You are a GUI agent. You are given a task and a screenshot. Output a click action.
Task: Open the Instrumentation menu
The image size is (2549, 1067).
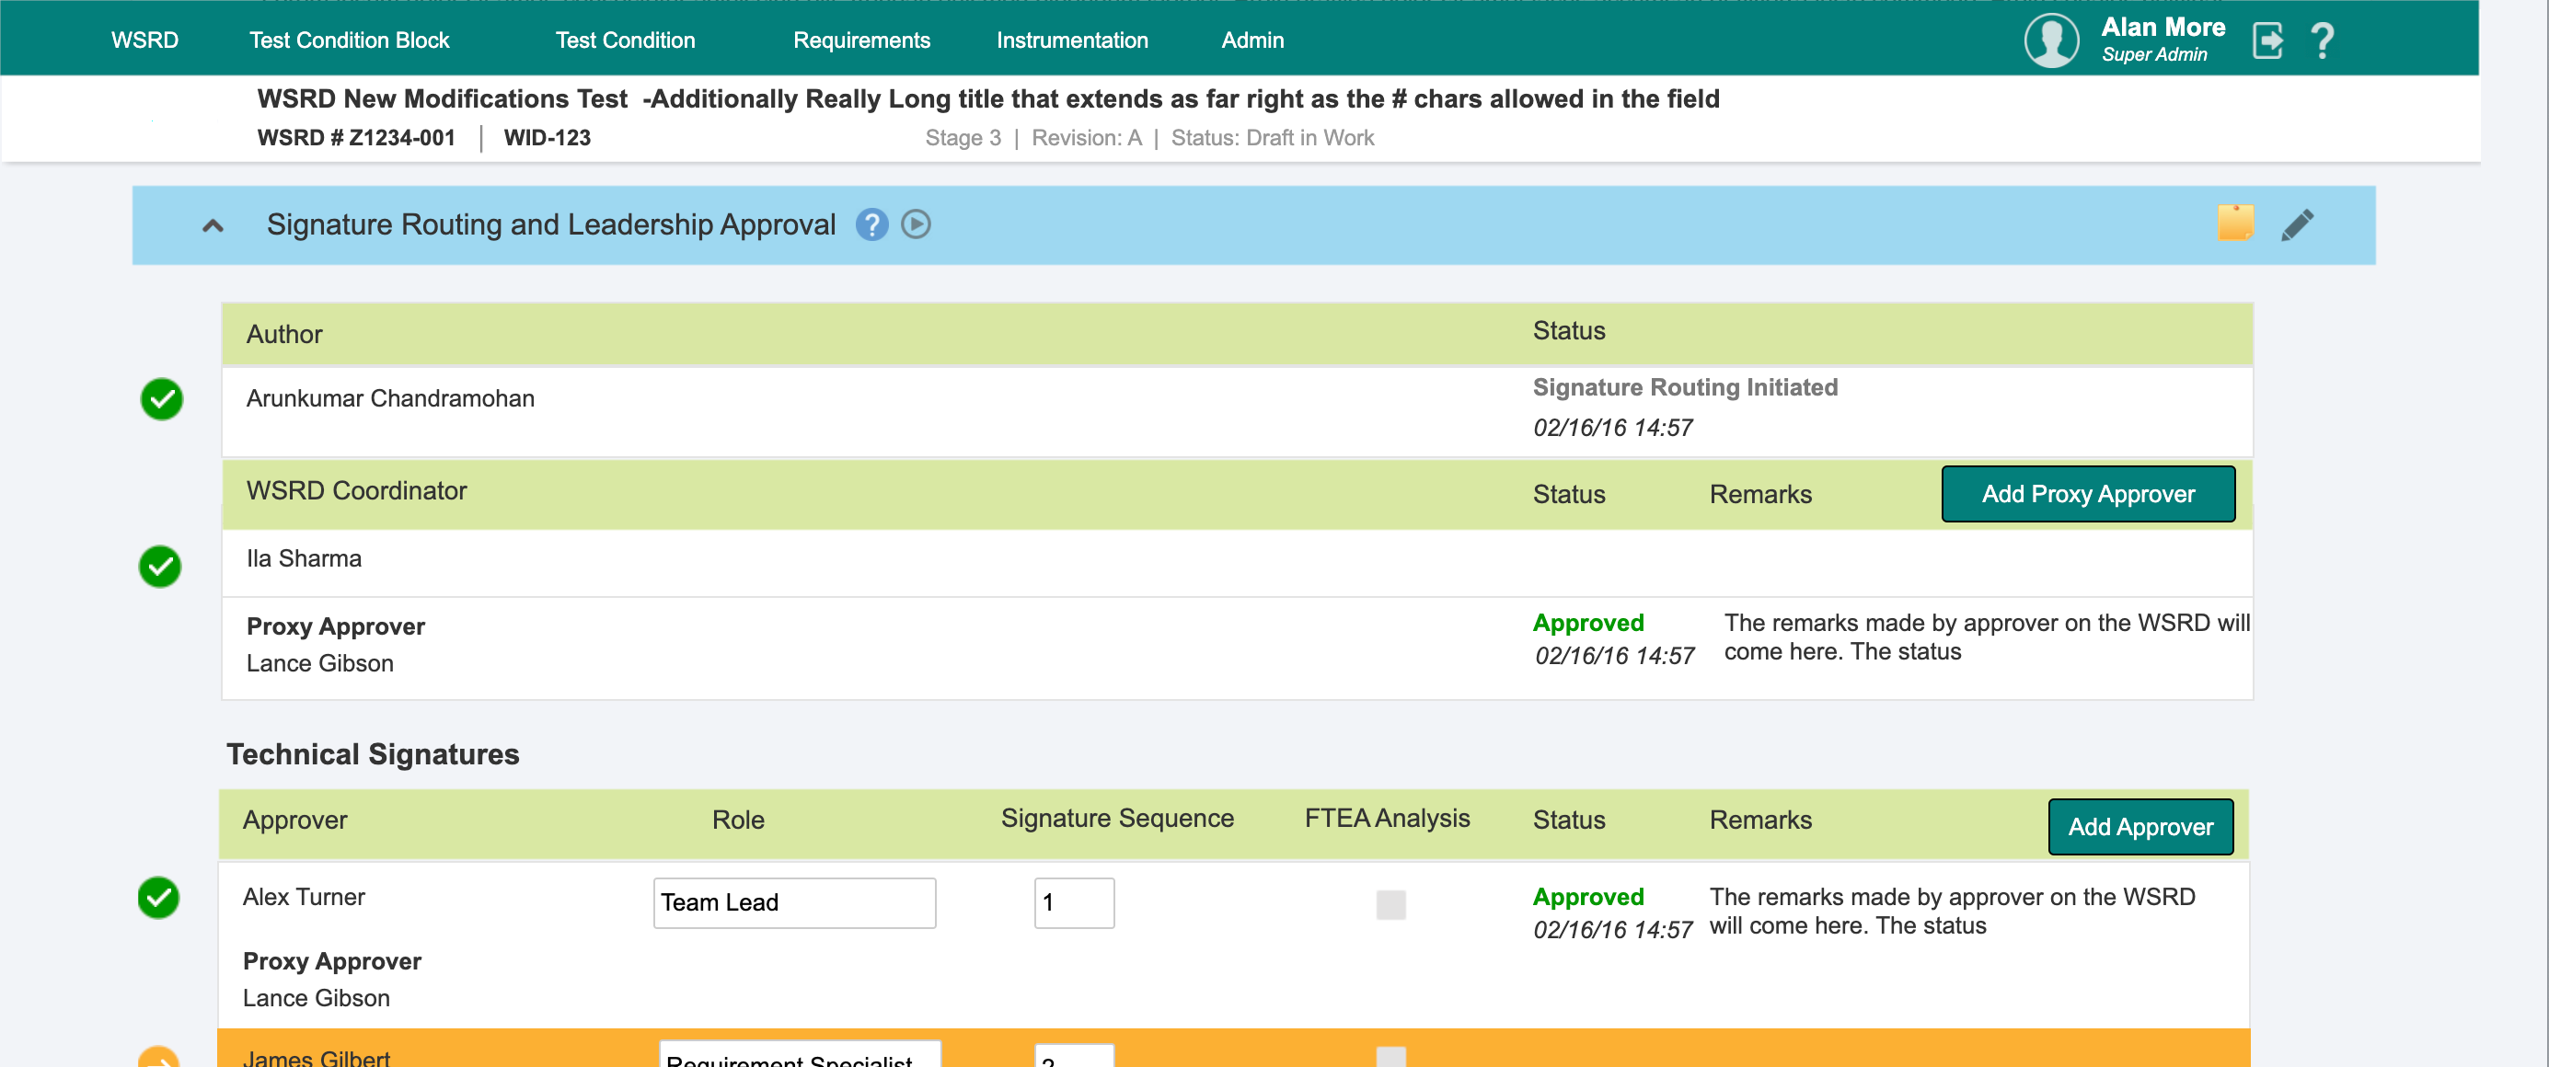(1072, 40)
